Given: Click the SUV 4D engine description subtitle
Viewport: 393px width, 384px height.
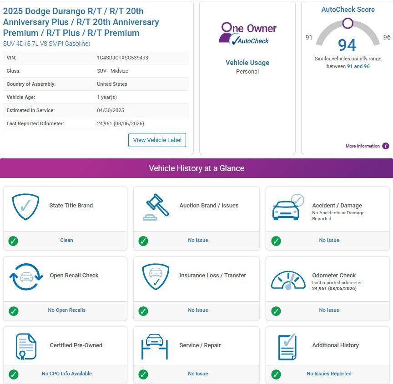Looking at the screenshot, I should [x=46, y=44].
